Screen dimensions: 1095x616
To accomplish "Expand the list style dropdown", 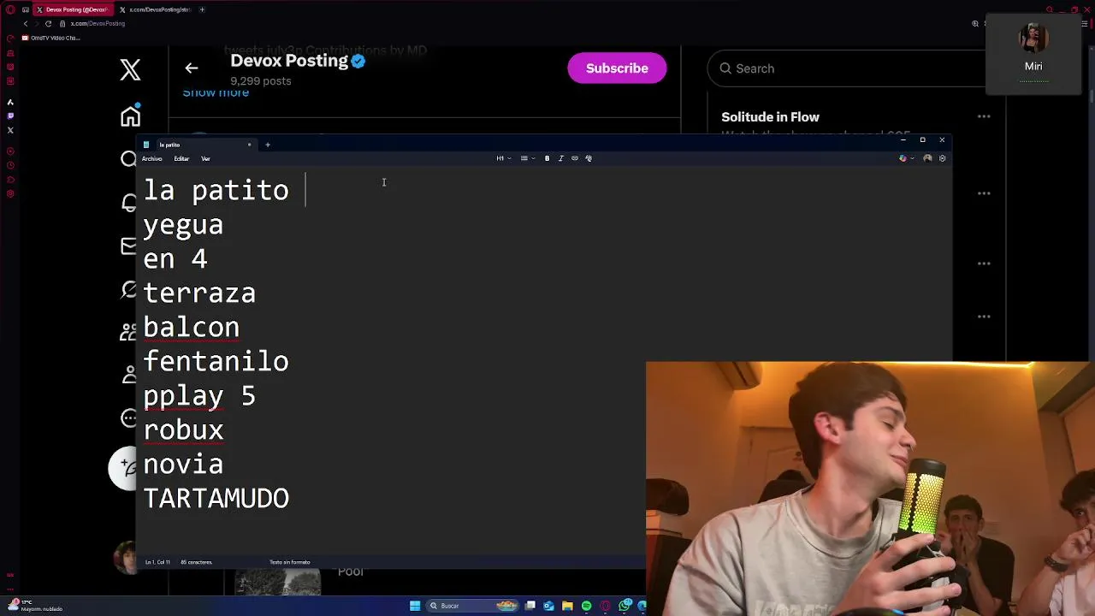I will (x=528, y=158).
